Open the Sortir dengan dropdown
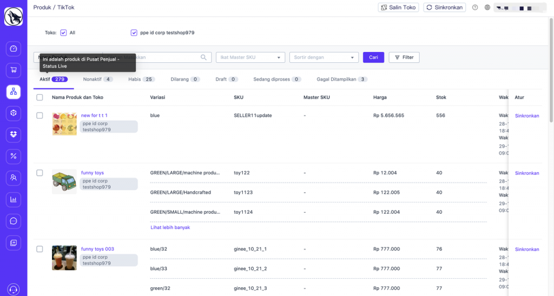This screenshot has width=554, height=296. click(324, 57)
